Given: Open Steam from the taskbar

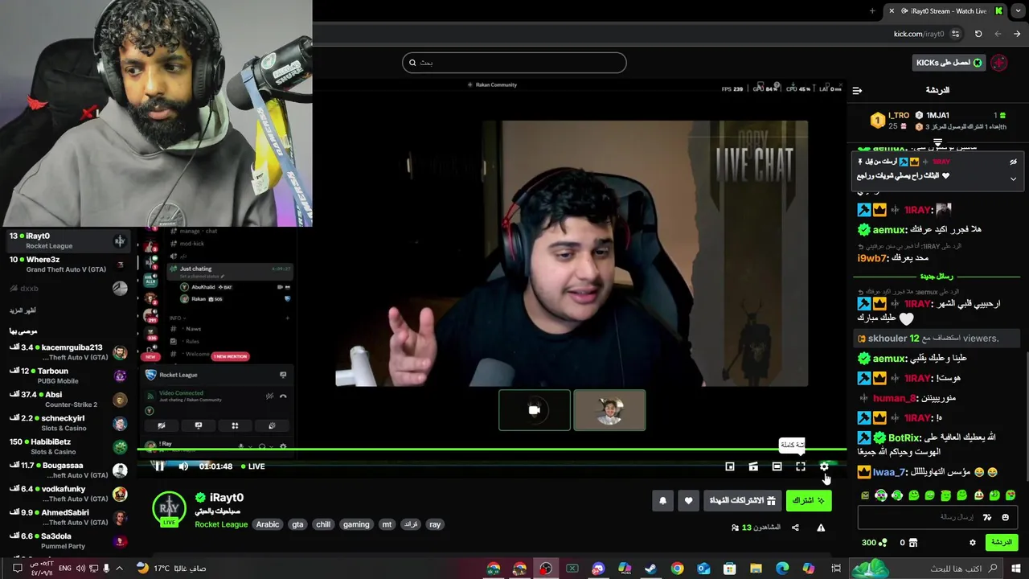Looking at the screenshot, I should 650,569.
